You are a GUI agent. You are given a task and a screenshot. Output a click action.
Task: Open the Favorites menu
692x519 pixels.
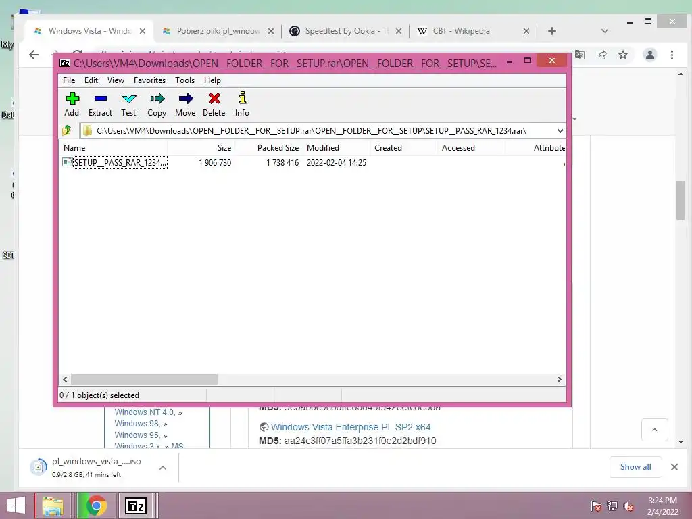click(x=149, y=80)
